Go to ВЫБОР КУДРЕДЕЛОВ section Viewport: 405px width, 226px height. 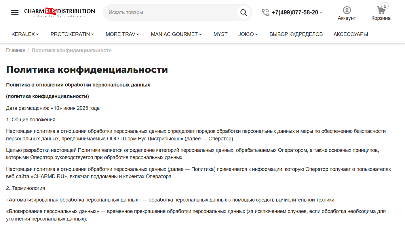296,34
